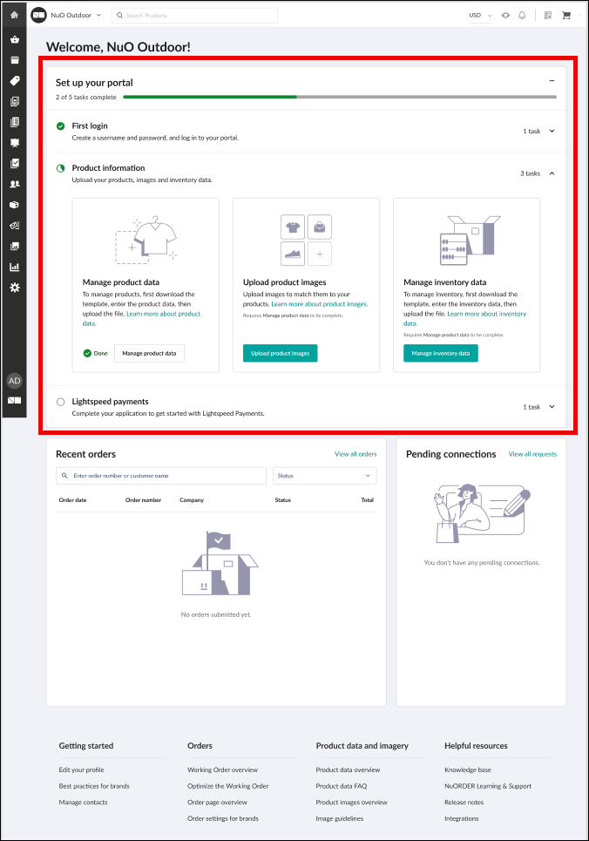The height and width of the screenshot is (841, 589).
Task: Open the USD currency dropdown
Action: pos(480,16)
